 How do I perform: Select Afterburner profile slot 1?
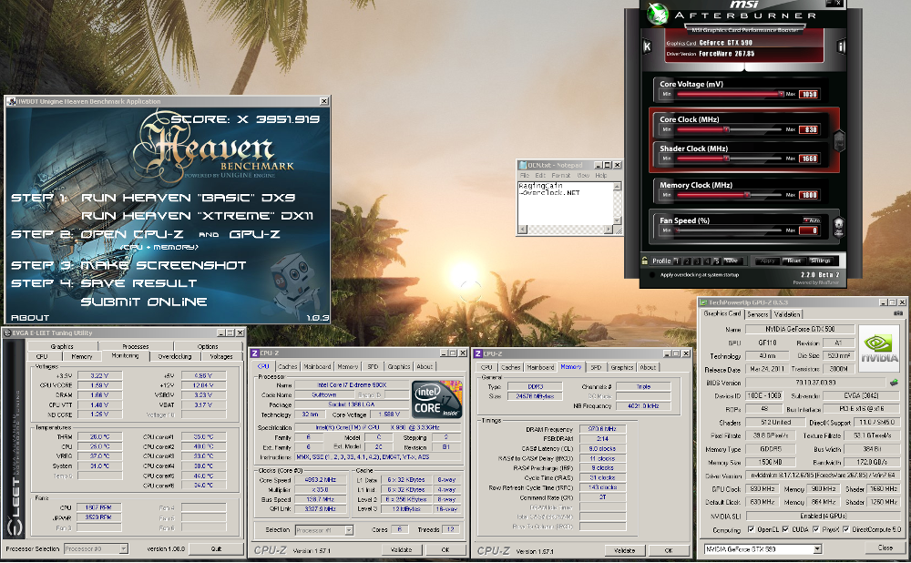click(677, 261)
